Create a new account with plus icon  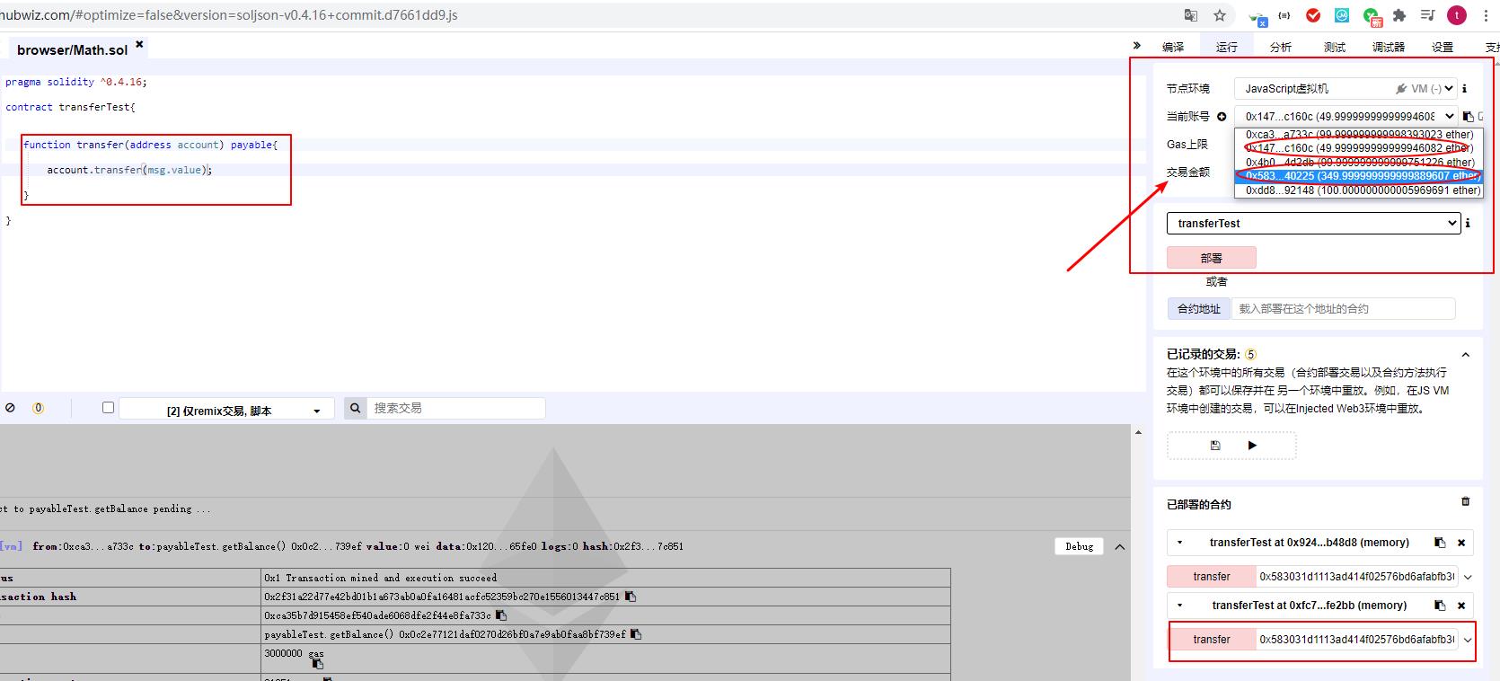coord(1222,116)
